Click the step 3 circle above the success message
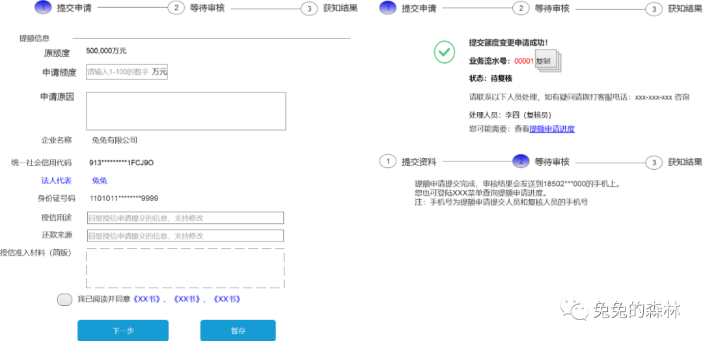 click(x=654, y=8)
